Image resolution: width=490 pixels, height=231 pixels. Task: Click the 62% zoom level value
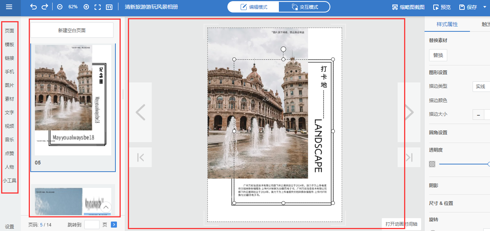(73, 7)
